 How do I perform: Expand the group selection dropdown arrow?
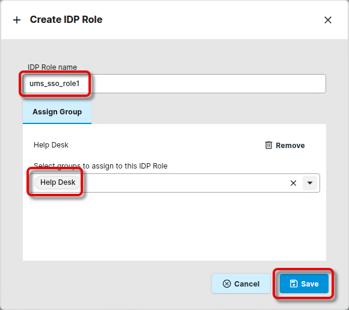click(x=310, y=183)
